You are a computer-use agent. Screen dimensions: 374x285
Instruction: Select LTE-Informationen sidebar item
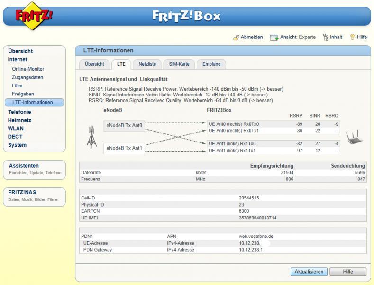[x=34, y=102]
